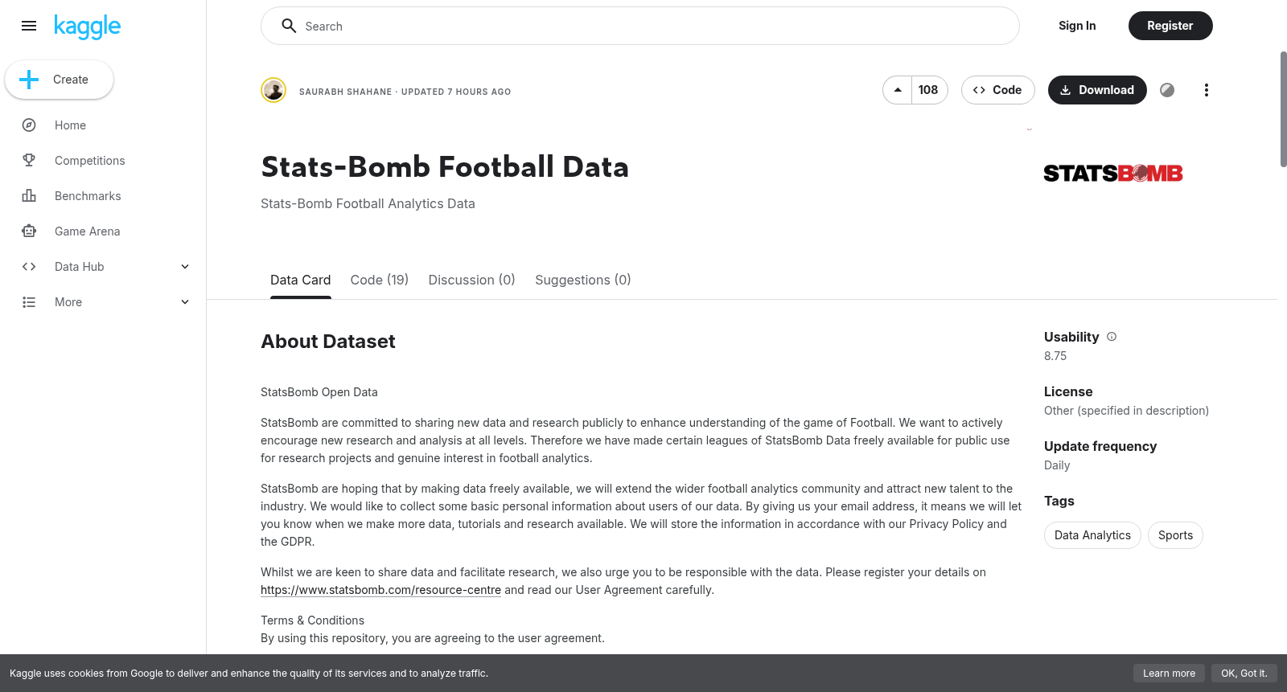Click the page scrollbar thumb

point(1283,109)
